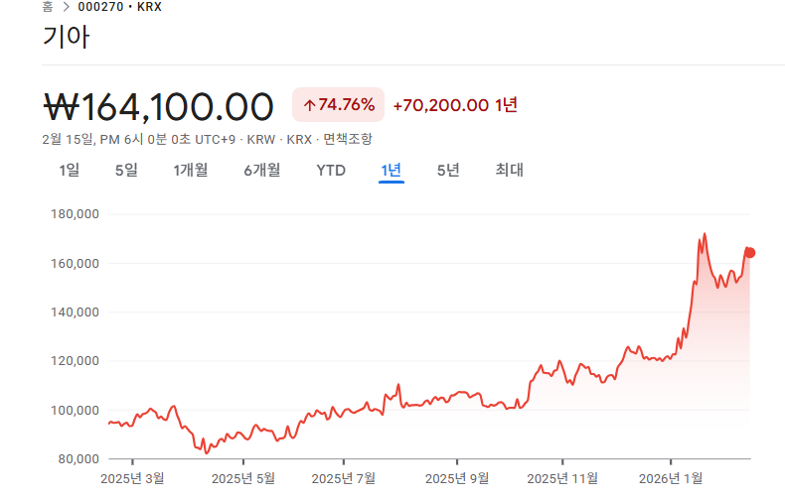Click the 80,000 y-axis label
Screen dimensions: 785x500
78,459
